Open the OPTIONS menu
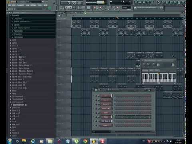The height and width of the screenshot is (144, 192). [33, 6]
